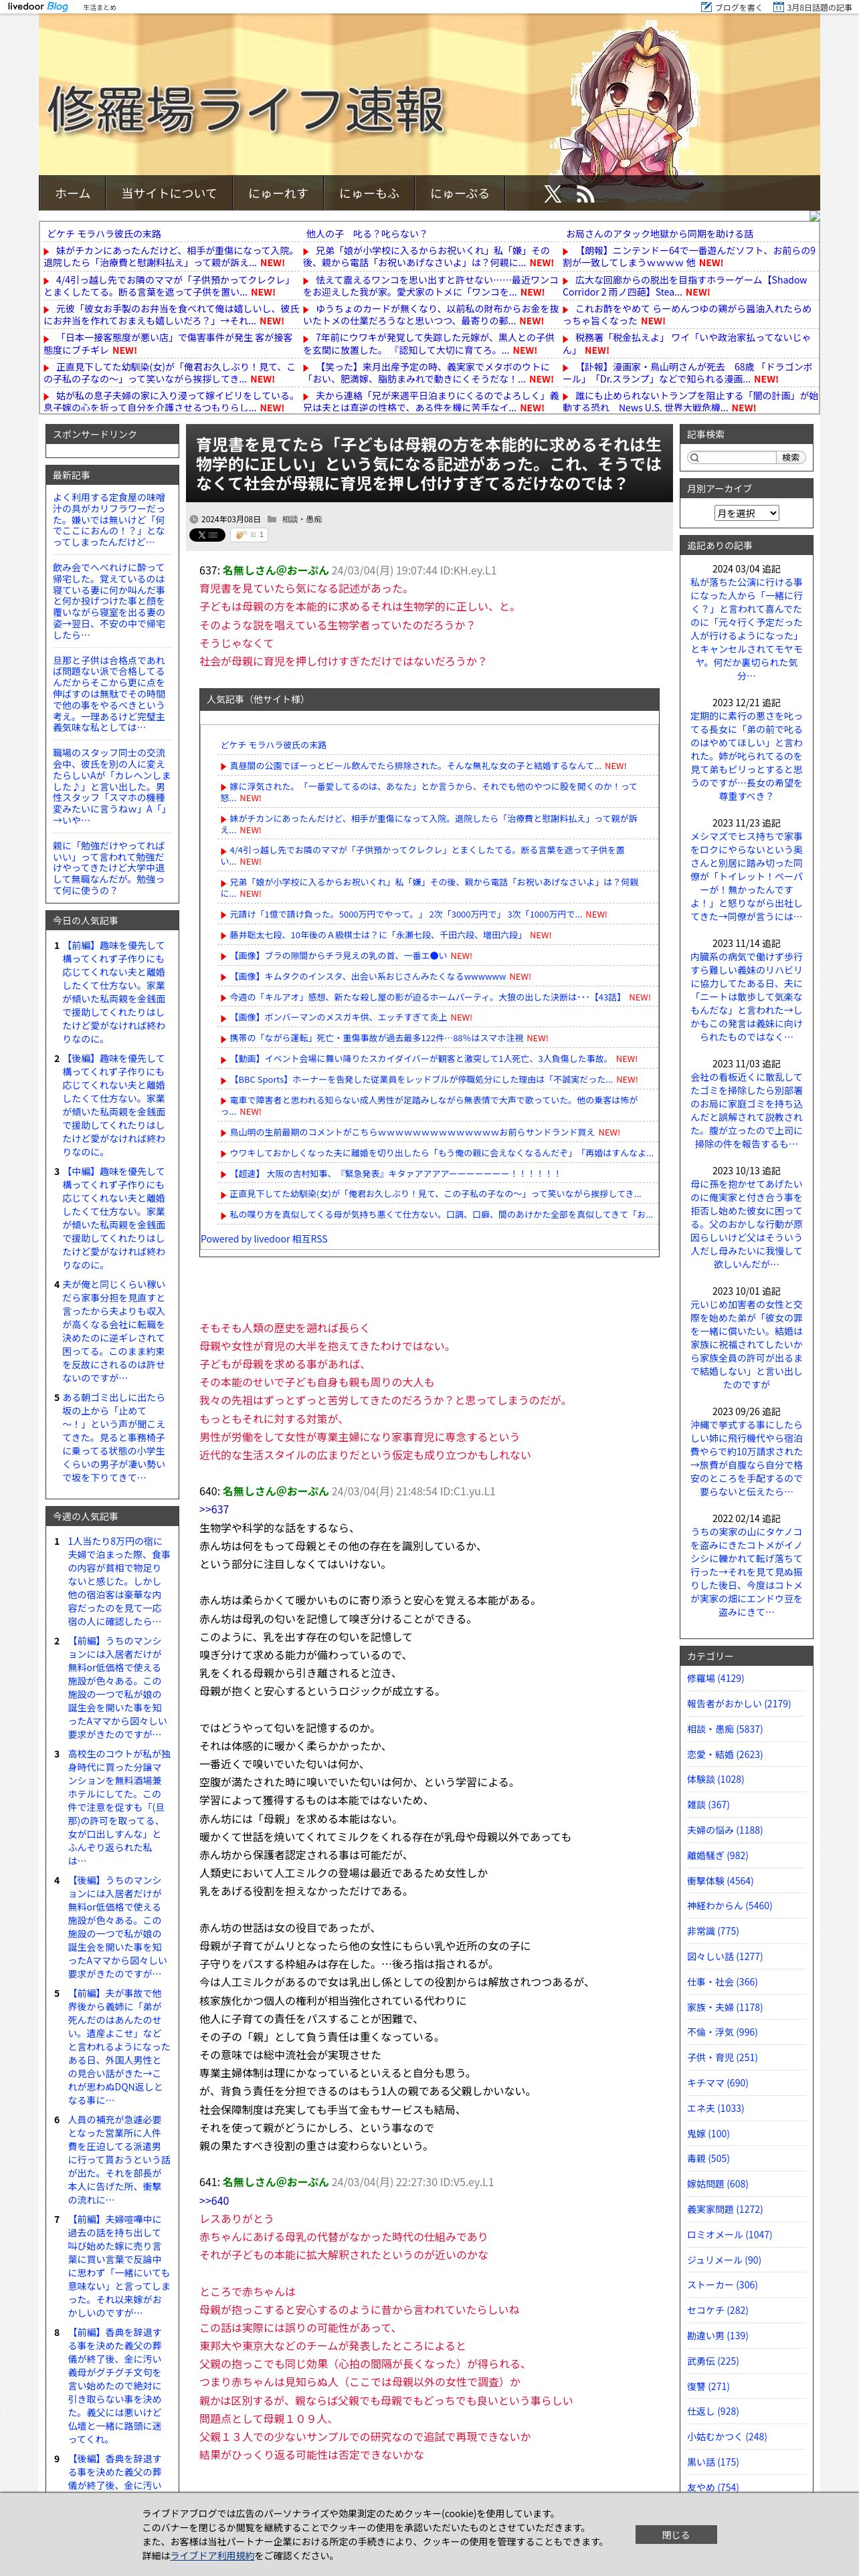The height and width of the screenshot is (2576, 859).
Task: Open category 神経わからん (5460)
Action: (729, 1906)
